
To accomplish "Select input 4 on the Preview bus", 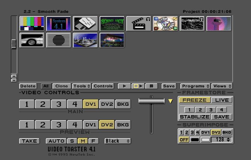I will coord(74,125).
